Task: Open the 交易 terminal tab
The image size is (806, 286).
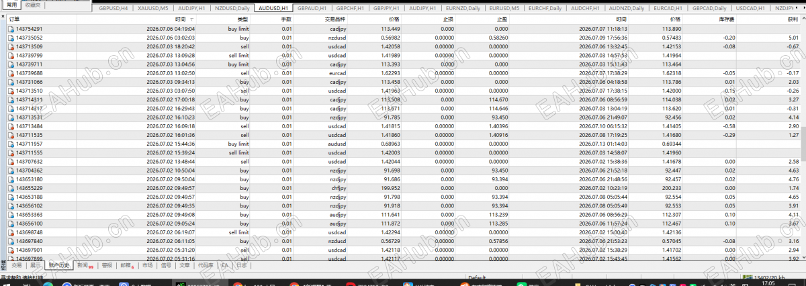Action: click(x=17, y=265)
